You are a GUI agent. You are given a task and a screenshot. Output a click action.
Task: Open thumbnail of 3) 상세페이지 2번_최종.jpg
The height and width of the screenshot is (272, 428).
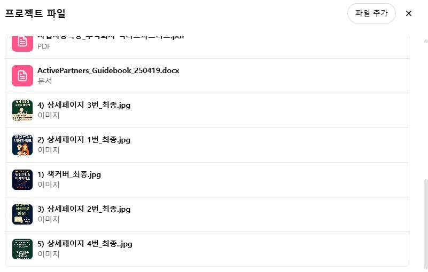[x=22, y=214]
